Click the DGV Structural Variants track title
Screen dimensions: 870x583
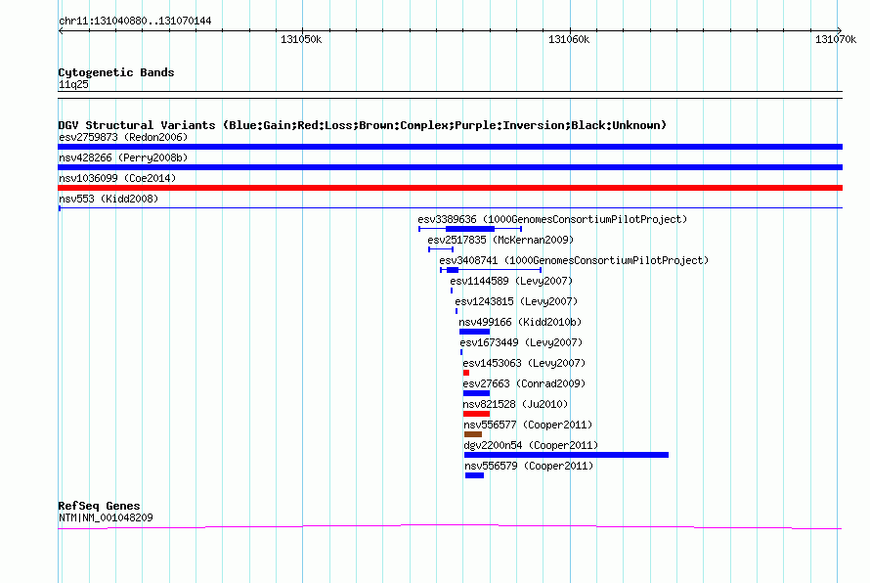(362, 125)
